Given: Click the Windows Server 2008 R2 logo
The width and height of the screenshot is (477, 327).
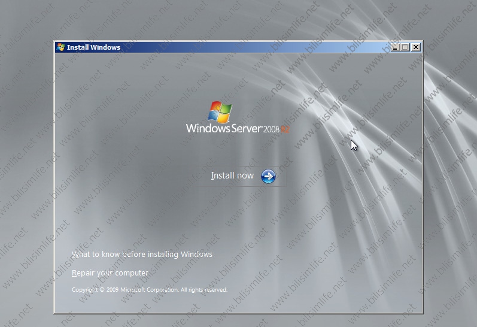Looking at the screenshot, I should pyautogui.click(x=238, y=117).
